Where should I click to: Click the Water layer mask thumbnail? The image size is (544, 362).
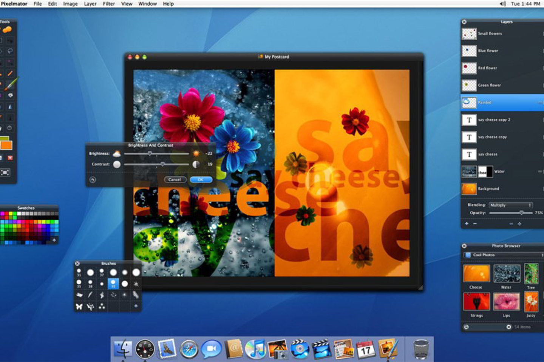pyautogui.click(x=485, y=172)
